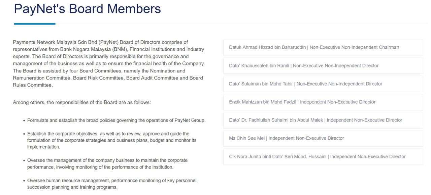431x195 pixels.
Task: Click the grey divider line under the heading
Action: (x=236, y=24)
